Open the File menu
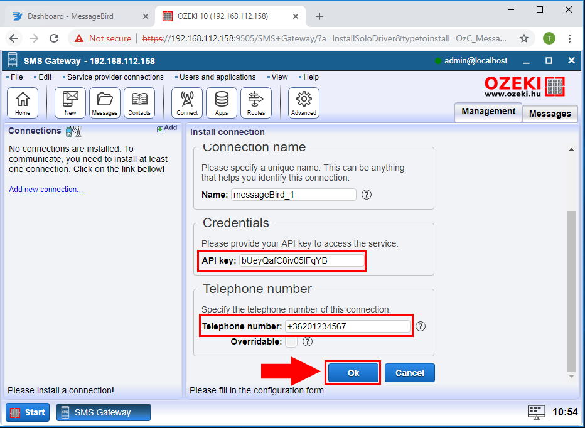585x428 pixels. [16, 77]
